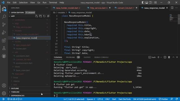
Task: Toggle the primary side bar layout
Action: click(x=143, y=3)
